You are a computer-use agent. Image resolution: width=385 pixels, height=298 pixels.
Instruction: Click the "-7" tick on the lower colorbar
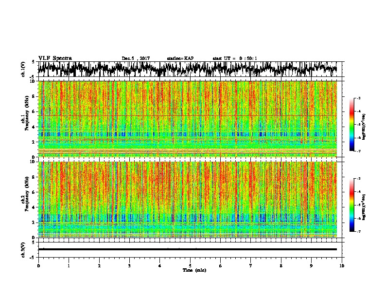(358, 231)
